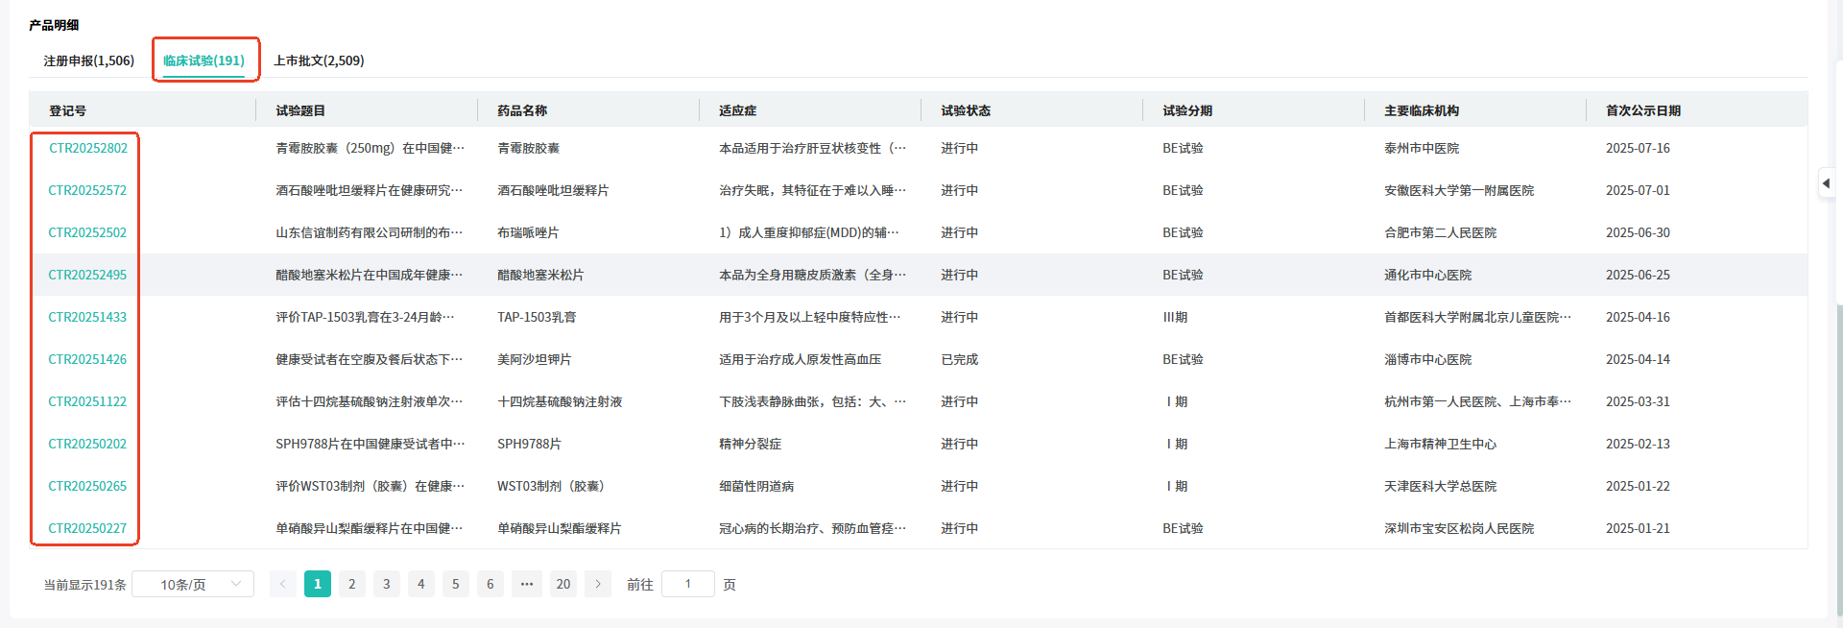The height and width of the screenshot is (628, 1843).
Task: Click the previous page arrow in pagination
Action: (x=282, y=584)
